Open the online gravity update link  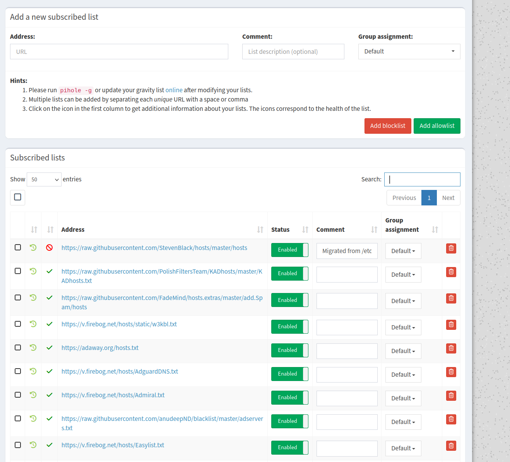tap(174, 90)
